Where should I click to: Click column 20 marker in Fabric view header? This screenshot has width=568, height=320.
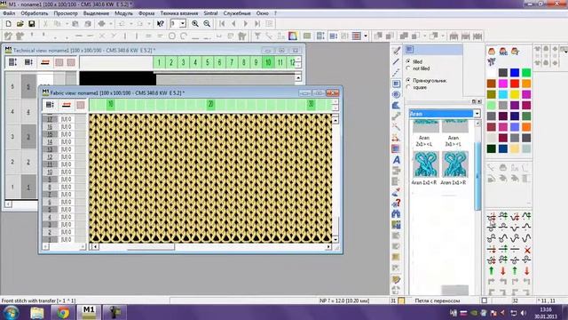pyautogui.click(x=210, y=105)
